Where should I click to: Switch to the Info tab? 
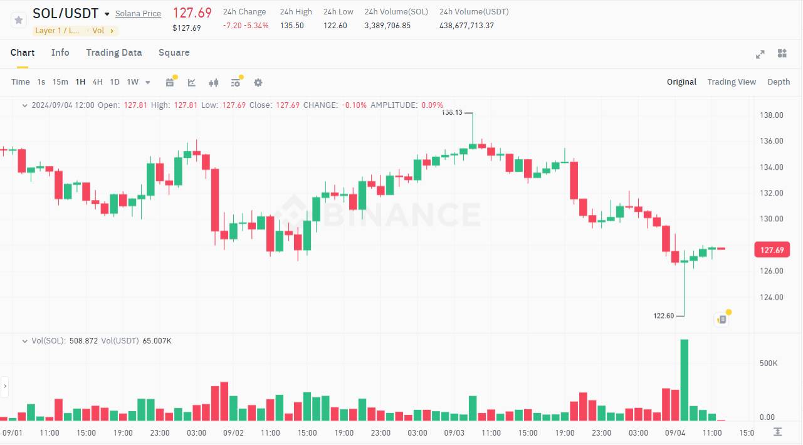[x=60, y=53]
